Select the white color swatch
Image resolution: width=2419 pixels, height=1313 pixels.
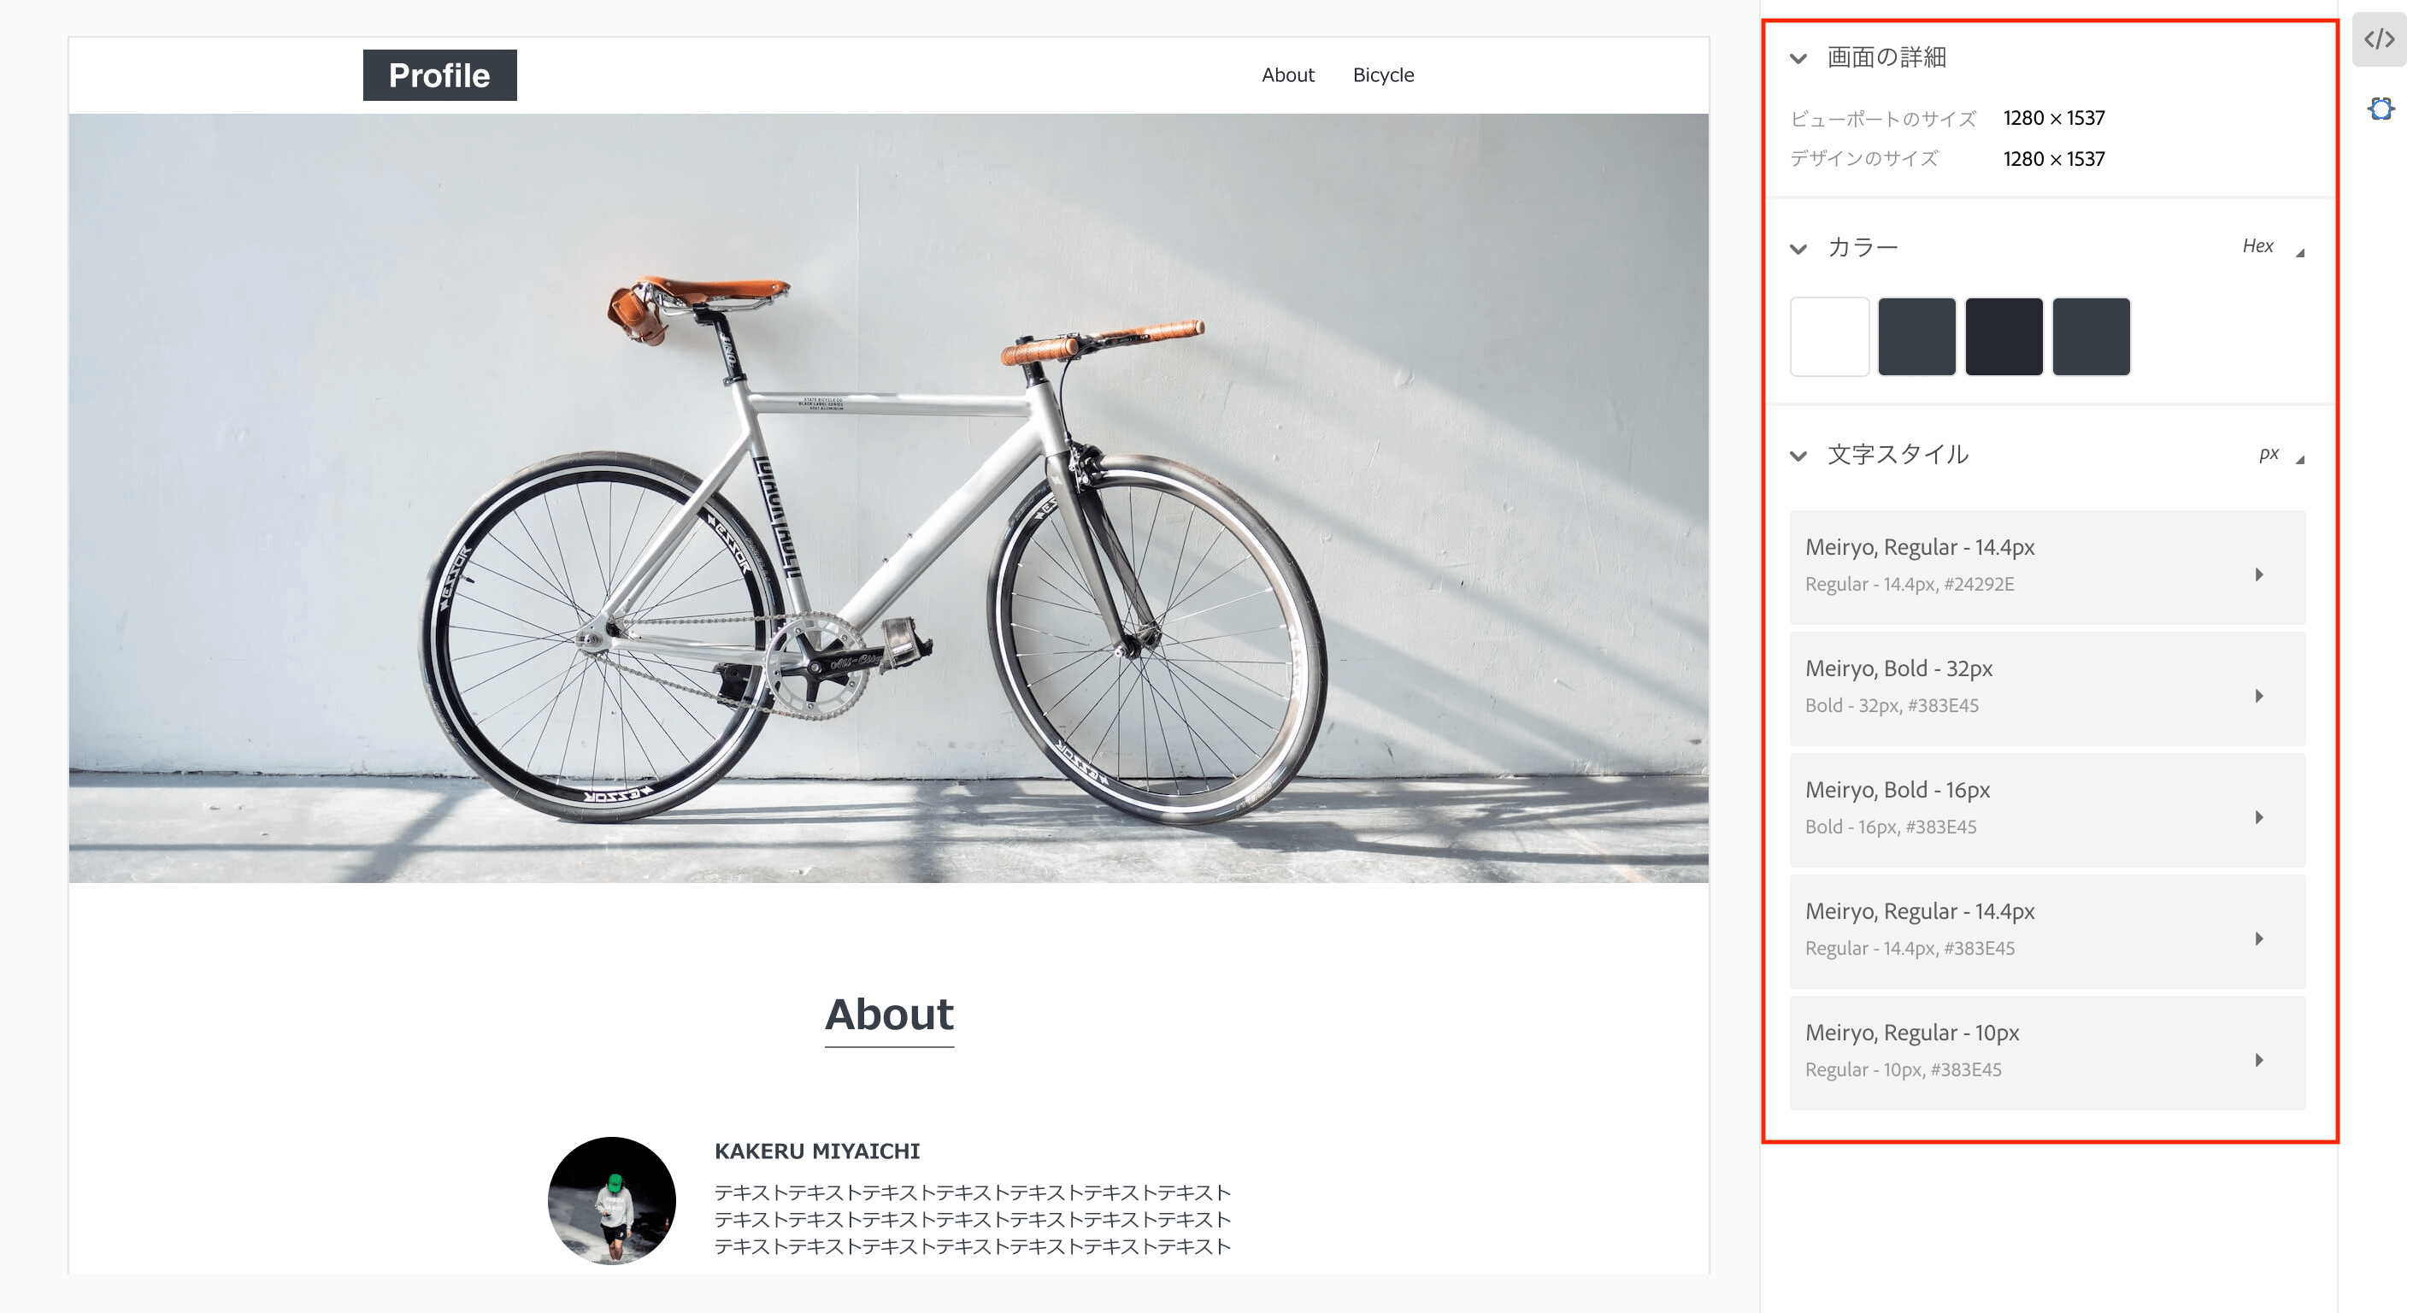1829,336
